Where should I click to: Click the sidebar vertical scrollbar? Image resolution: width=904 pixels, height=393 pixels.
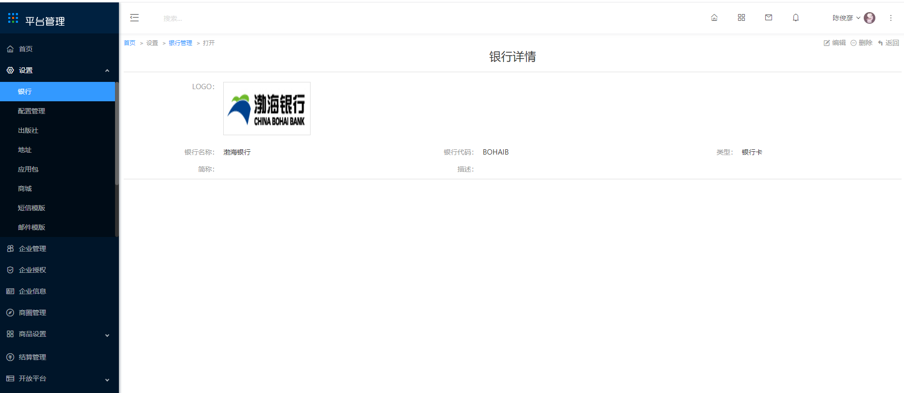117,133
